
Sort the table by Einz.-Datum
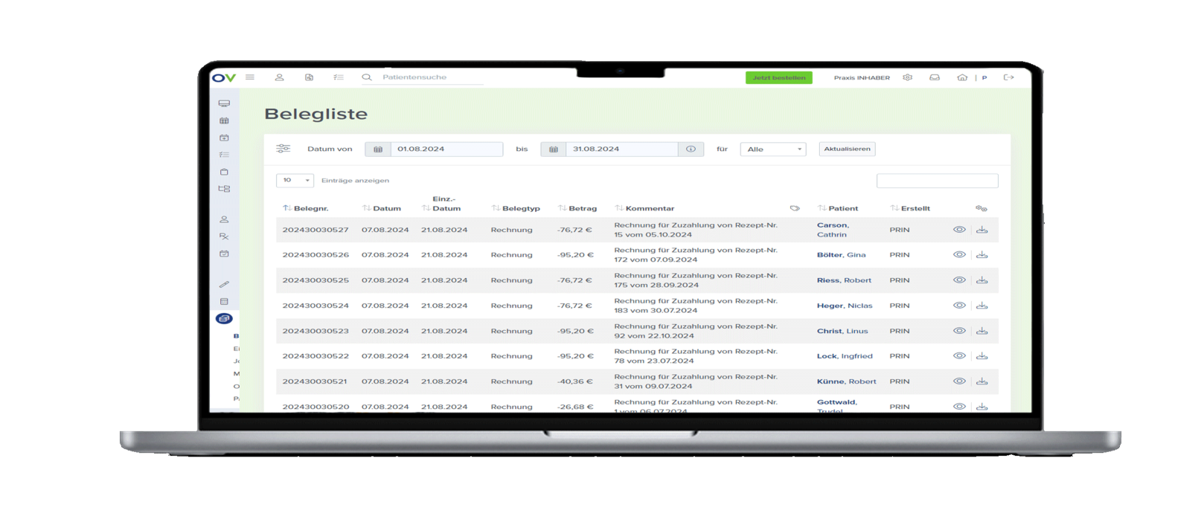click(x=441, y=204)
